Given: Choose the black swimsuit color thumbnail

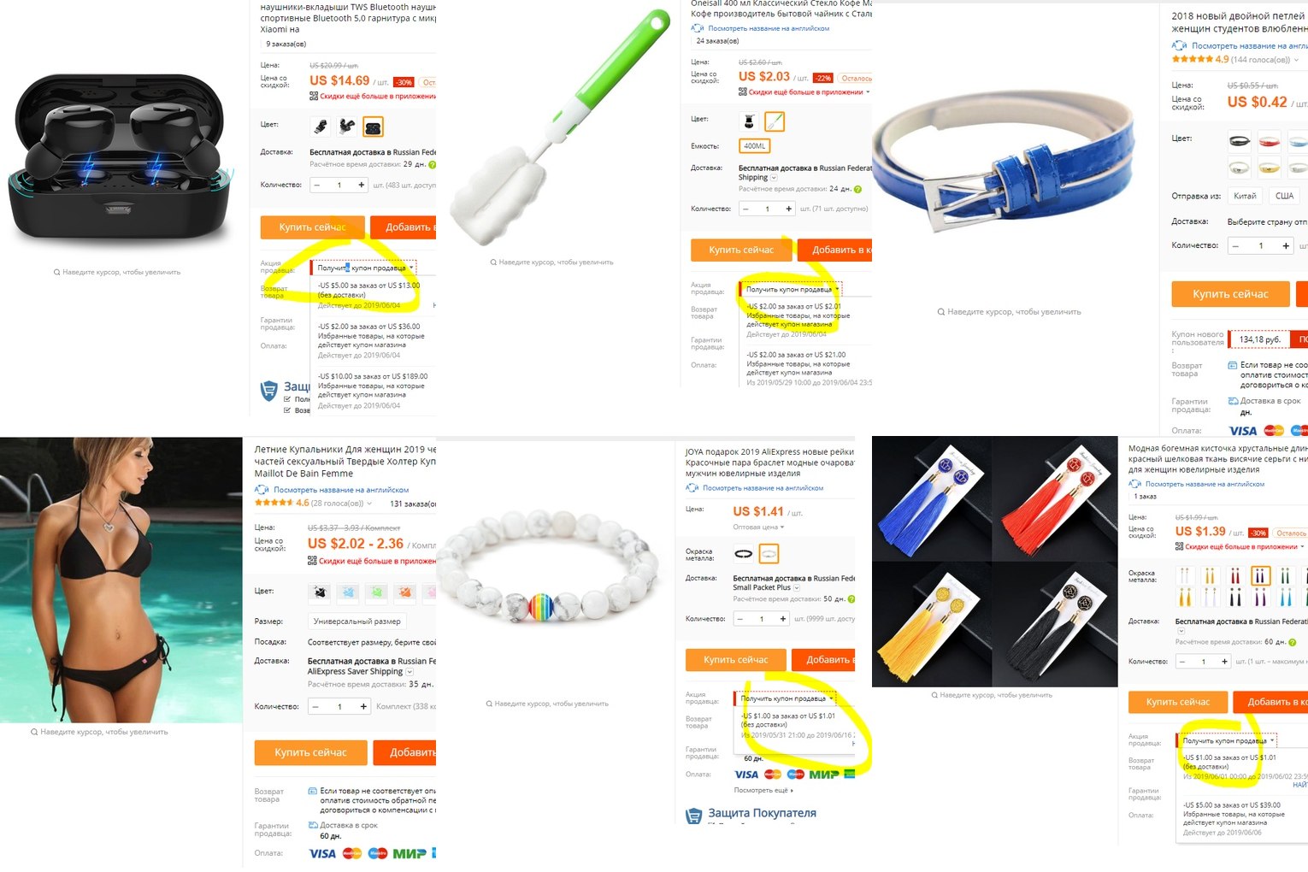Looking at the screenshot, I should (x=320, y=592).
